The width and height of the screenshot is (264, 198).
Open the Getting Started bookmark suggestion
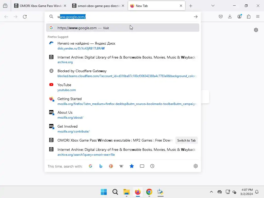pos(122,101)
